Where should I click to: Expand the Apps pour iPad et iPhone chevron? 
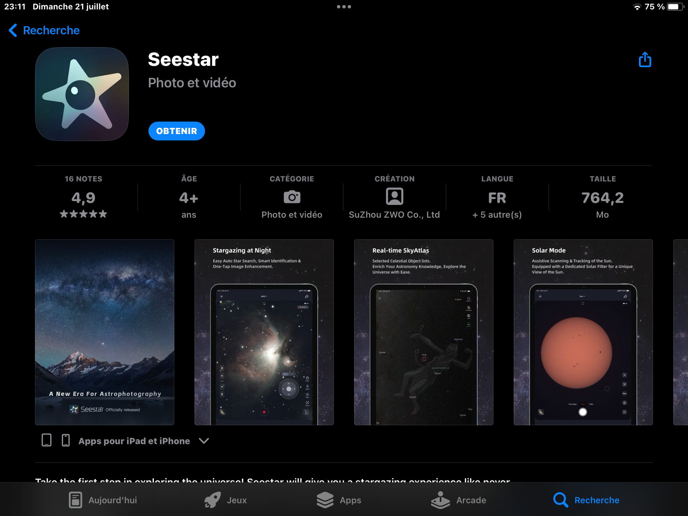[204, 441]
